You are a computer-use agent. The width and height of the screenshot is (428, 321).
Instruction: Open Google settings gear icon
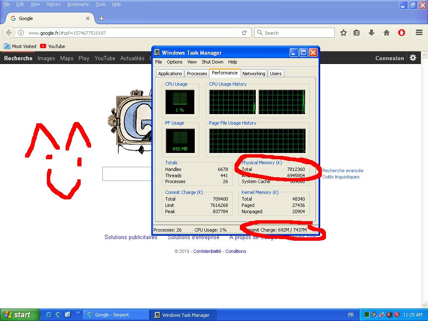[413, 58]
